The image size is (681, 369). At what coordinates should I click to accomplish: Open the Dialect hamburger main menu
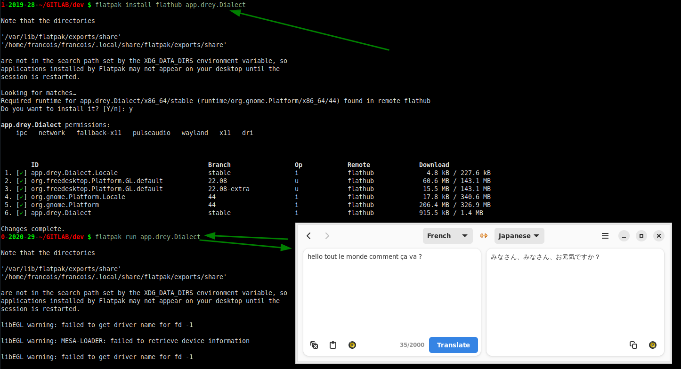[605, 236]
